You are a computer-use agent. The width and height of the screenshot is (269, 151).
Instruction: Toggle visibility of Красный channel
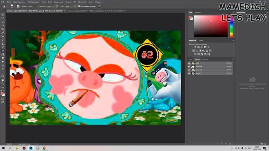(189, 67)
